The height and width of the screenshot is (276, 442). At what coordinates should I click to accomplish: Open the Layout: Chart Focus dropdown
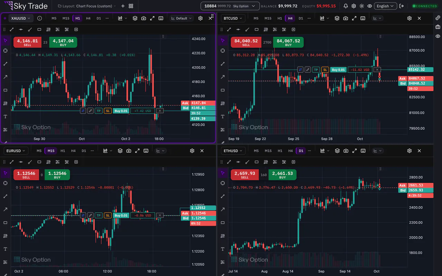(x=87, y=6)
